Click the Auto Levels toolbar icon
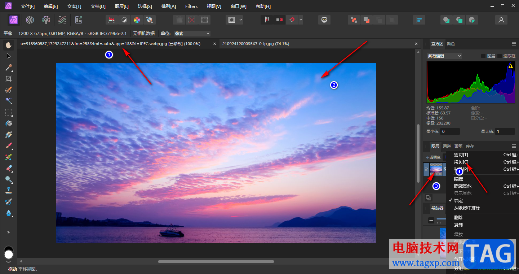The height and width of the screenshot is (274, 519). [x=112, y=20]
